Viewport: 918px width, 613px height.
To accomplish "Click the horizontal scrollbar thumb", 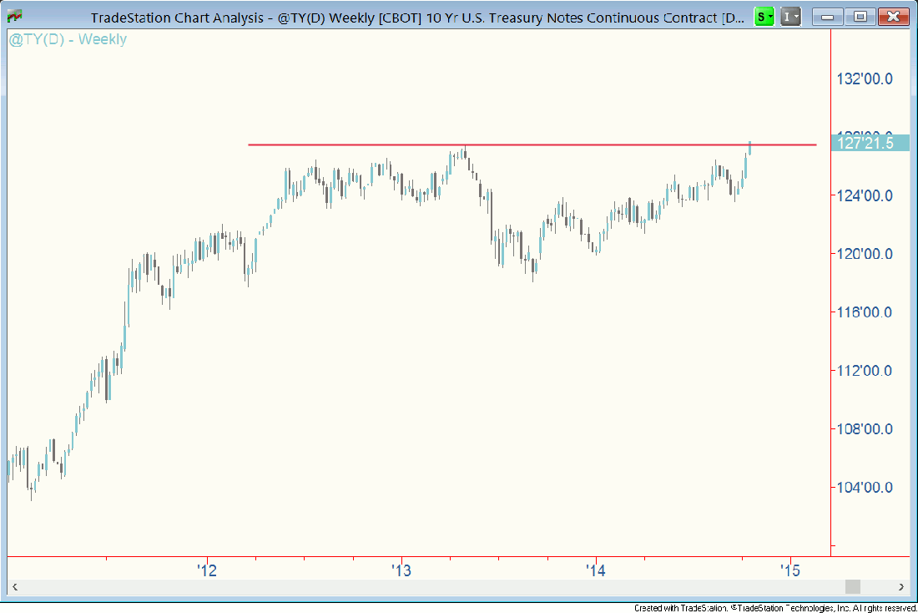I will tap(852, 586).
